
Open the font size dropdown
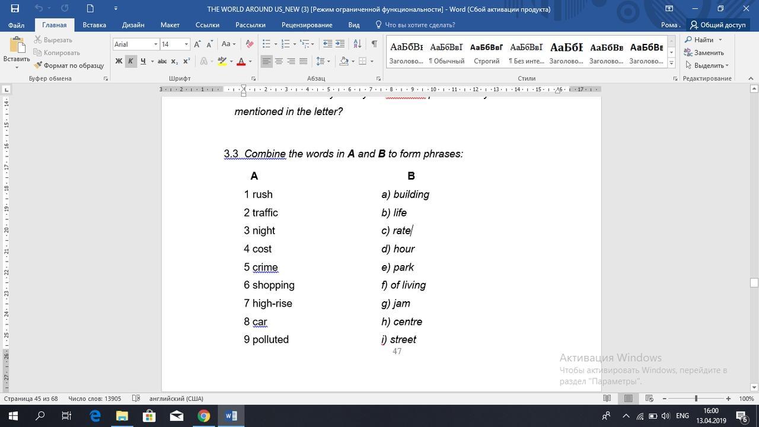(186, 44)
